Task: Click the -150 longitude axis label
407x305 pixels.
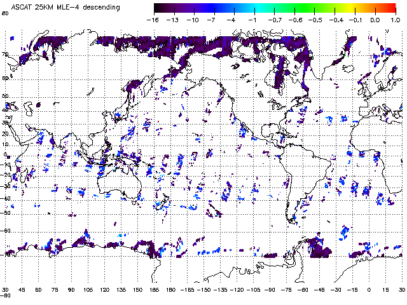Action: coord(203,290)
